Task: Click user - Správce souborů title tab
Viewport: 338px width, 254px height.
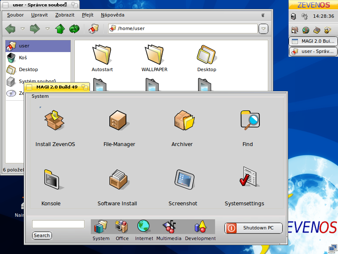Action: tap(40, 5)
